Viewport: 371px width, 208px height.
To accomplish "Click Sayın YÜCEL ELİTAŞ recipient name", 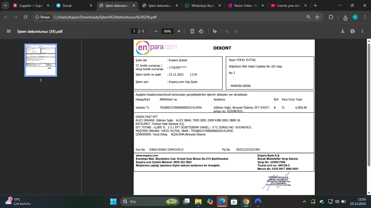I will pos(242,60).
